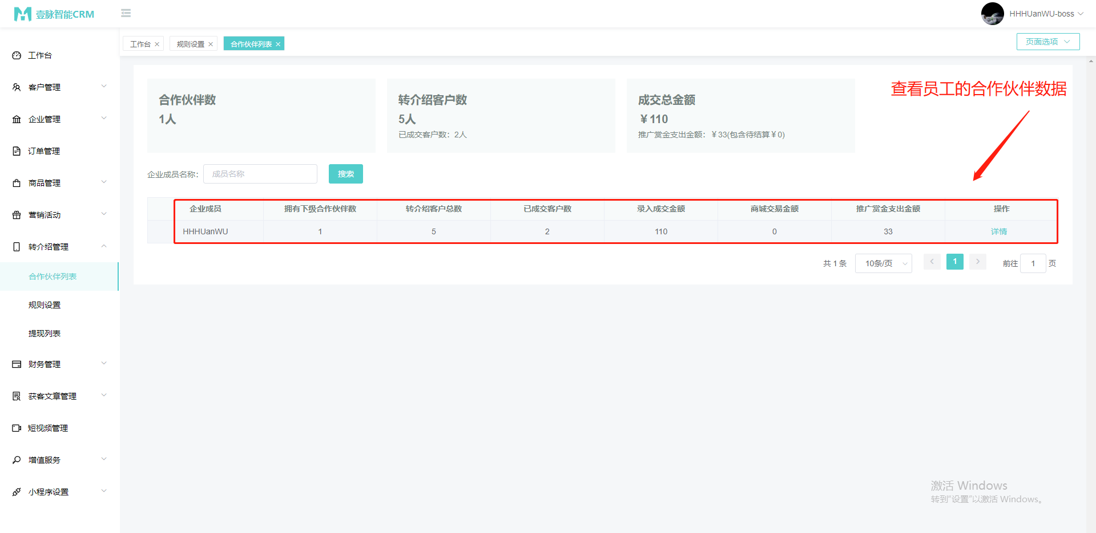Screen dimensions: 1096x533
Task: Open the 10条/页 page size dropdown
Action: click(x=883, y=263)
